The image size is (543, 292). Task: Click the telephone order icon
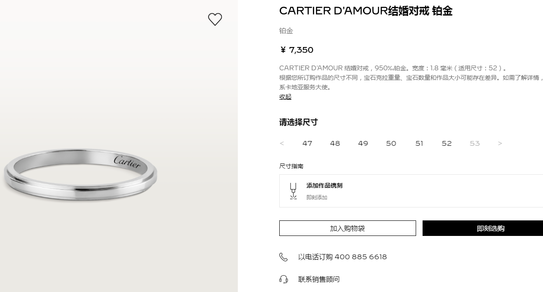[283, 257]
